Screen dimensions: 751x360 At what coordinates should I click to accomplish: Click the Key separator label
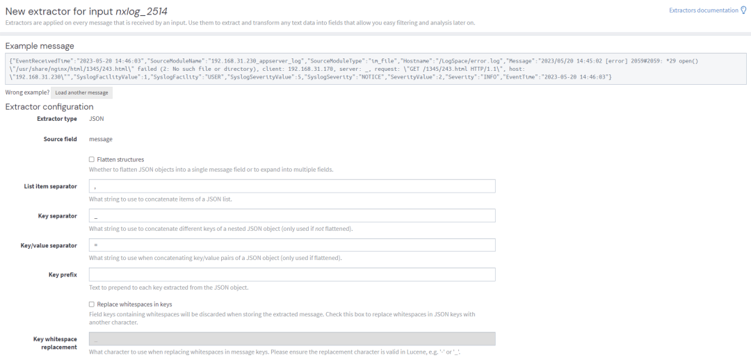(x=57, y=216)
